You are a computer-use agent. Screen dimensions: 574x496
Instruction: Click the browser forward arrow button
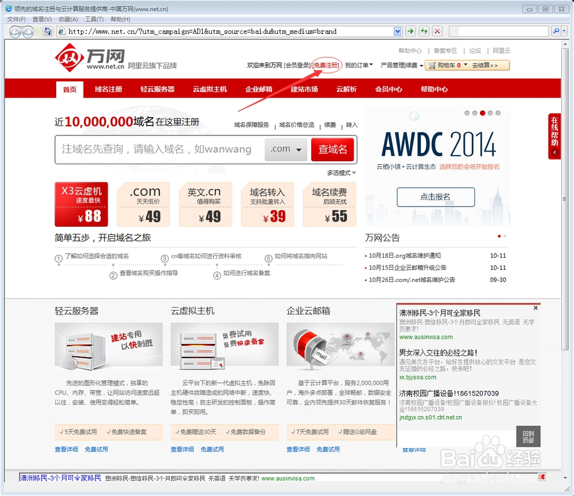[28, 32]
